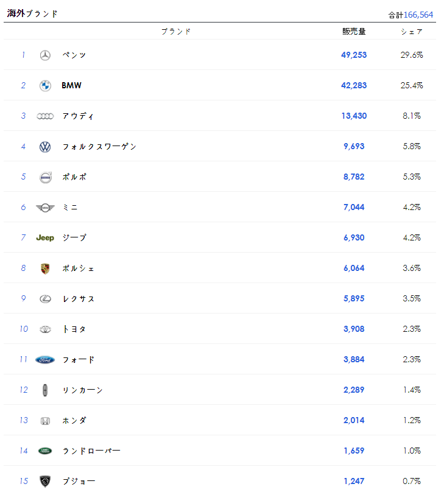This screenshot has width=444, height=495.
Task: Click the ブランド column header
Action: 176,32
